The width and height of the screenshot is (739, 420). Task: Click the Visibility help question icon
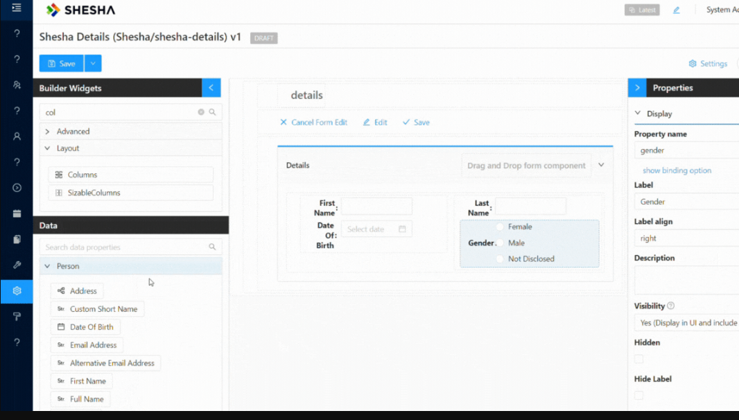(670, 306)
